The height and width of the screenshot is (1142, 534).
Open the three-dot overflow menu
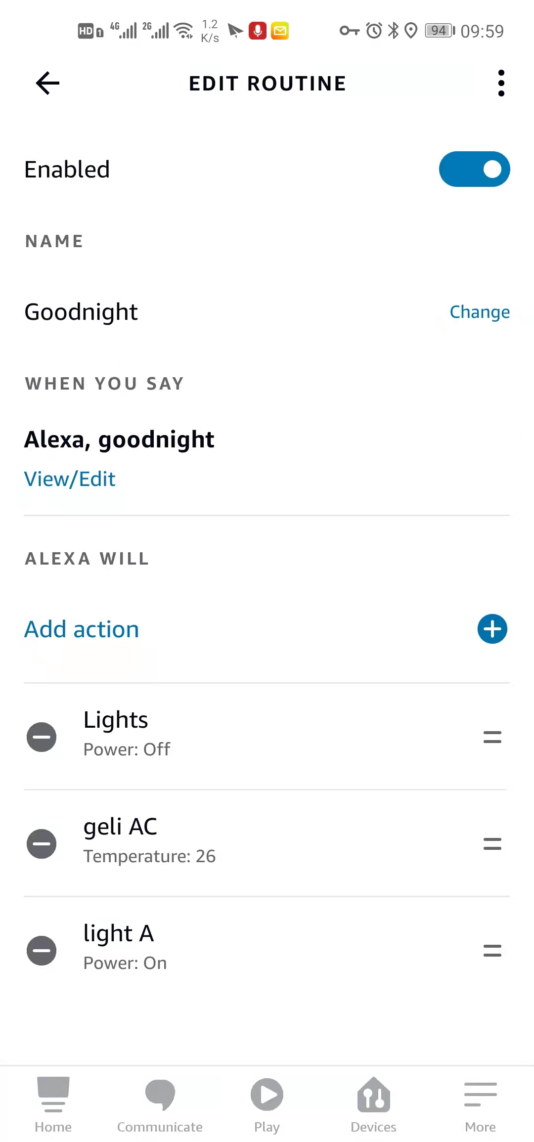coord(501,83)
